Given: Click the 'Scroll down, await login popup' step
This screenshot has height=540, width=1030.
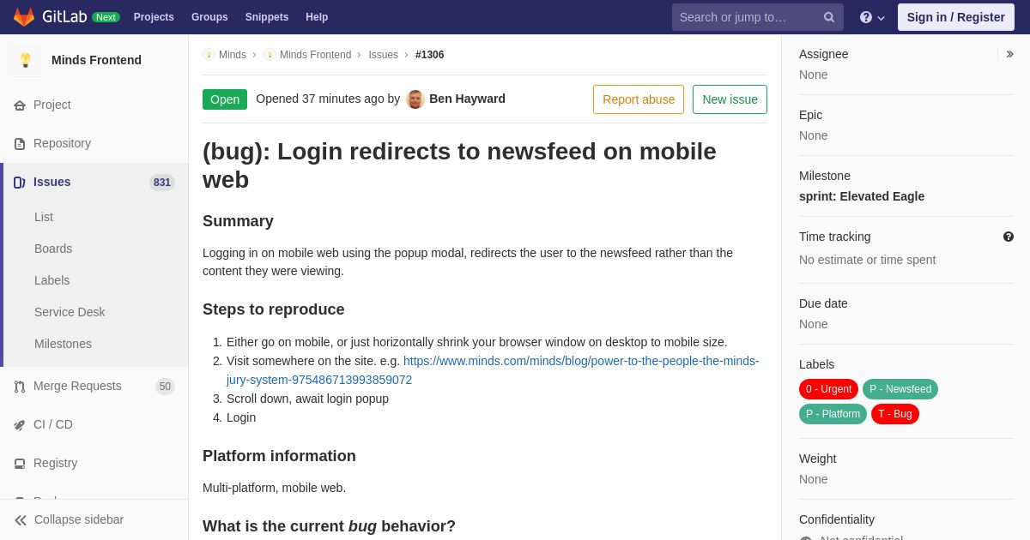Looking at the screenshot, I should (x=307, y=399).
